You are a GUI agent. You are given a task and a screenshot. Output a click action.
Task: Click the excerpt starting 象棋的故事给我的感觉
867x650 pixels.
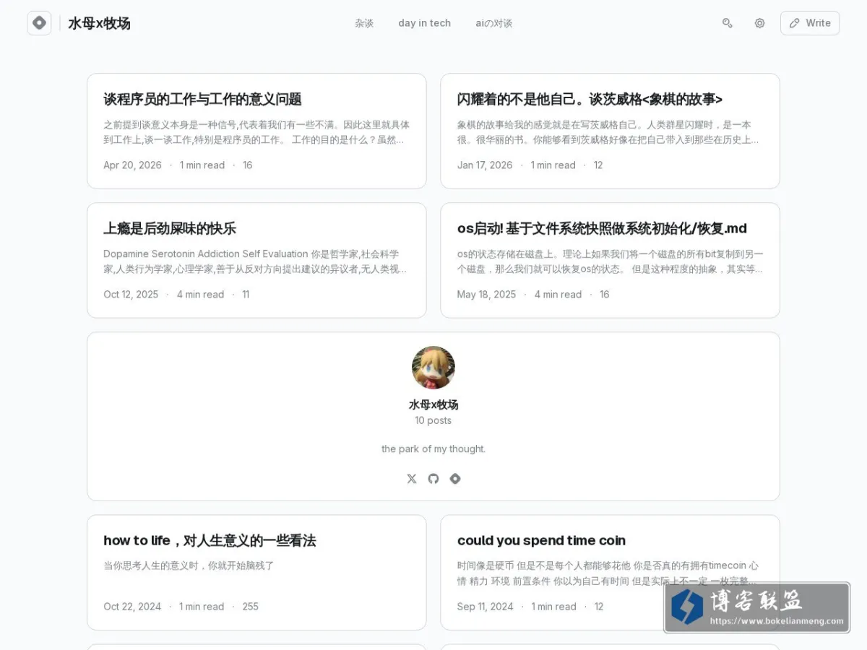point(608,132)
